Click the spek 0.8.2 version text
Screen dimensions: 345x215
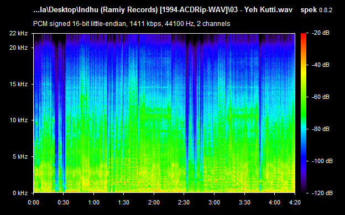(x=316, y=10)
